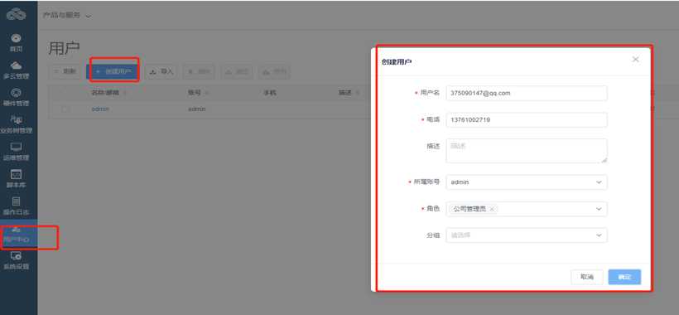679x315 pixels.
Task: Open the 分组 group dropdown
Action: (x=527, y=235)
